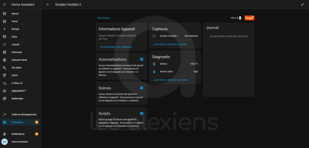Click the AdGuard Home shield icon
This screenshot has height=148, width=309.
(5, 60)
